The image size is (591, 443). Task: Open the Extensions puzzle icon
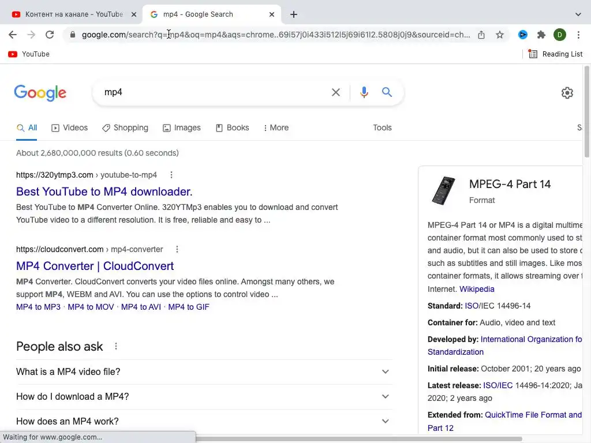(541, 35)
